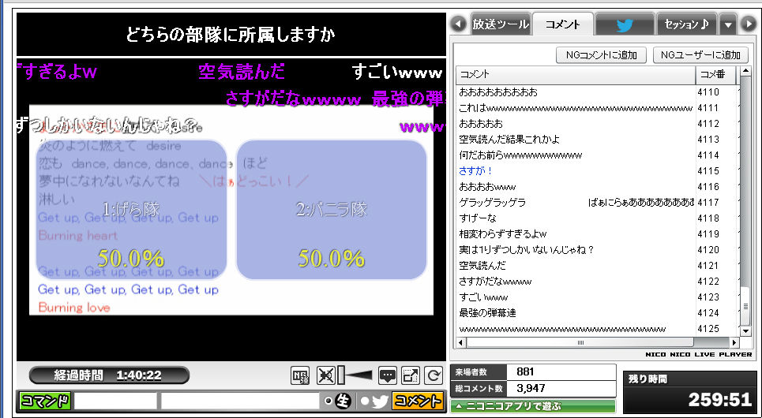Image resolution: width=762 pixels, height=418 pixels.
Task: Switch to the コメント tab
Action: (563, 24)
